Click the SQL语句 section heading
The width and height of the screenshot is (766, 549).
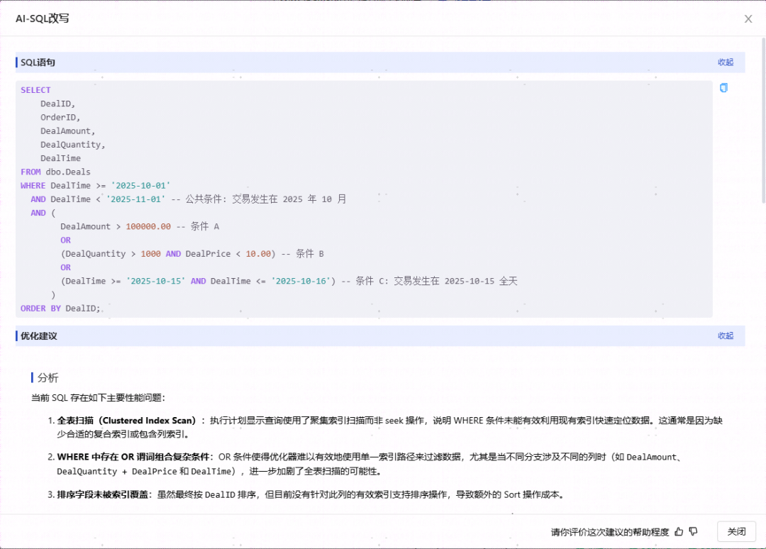click(38, 62)
